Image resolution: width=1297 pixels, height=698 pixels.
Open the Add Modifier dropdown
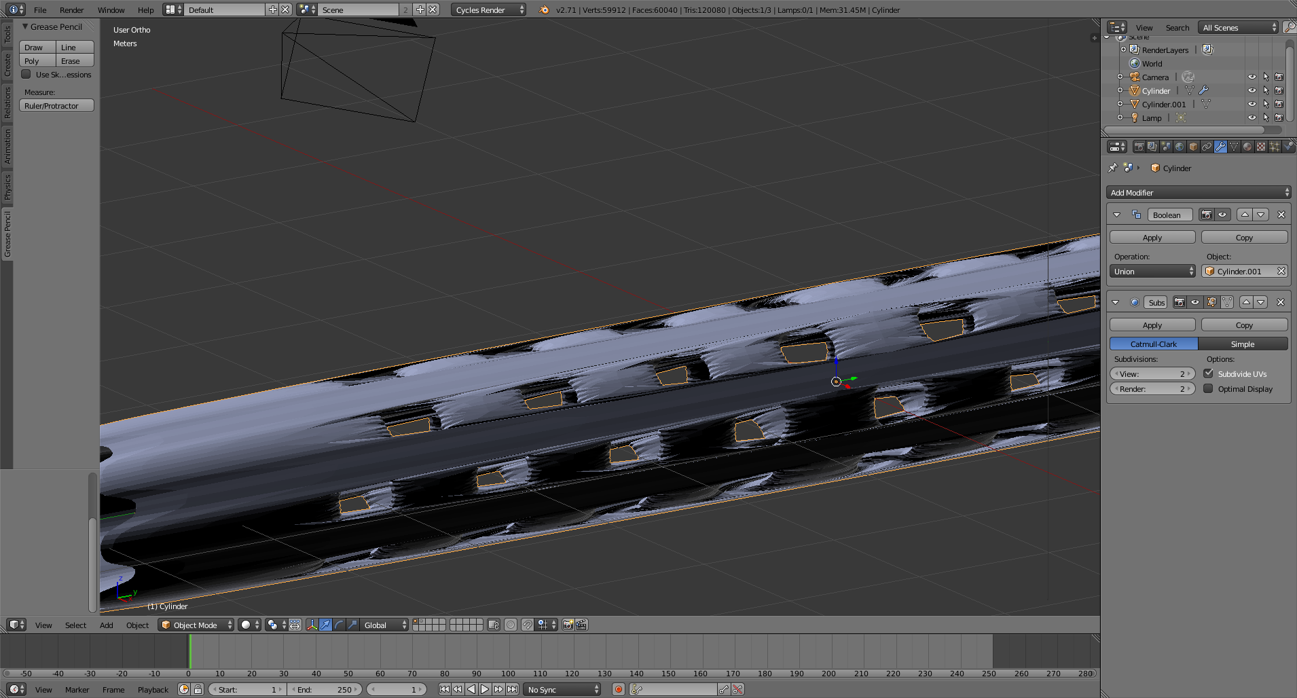[1199, 192]
